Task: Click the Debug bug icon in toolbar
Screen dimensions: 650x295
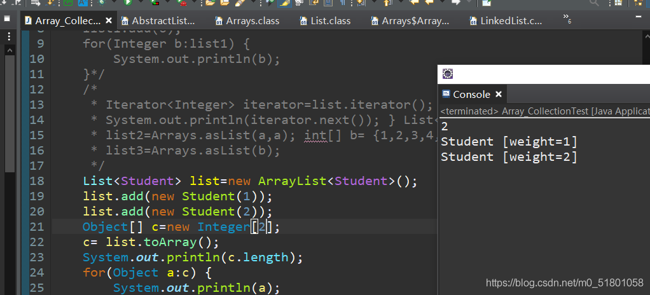Action: click(x=102, y=3)
